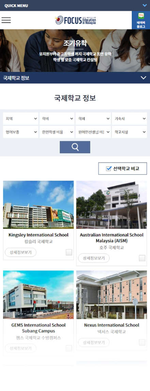Open the GEMS International School photo
Image resolution: width=150 pixels, height=391 pixels.
point(39,295)
